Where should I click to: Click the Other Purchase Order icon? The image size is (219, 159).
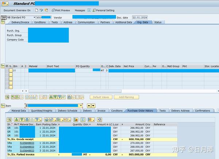point(46,10)
